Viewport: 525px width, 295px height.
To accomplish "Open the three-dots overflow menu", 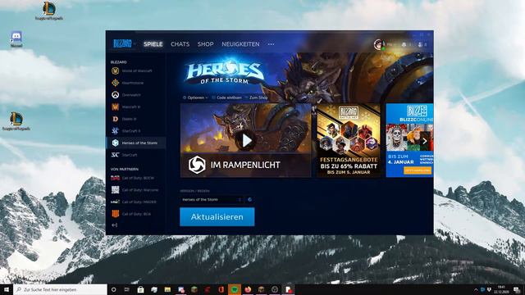I will pyautogui.click(x=271, y=44).
